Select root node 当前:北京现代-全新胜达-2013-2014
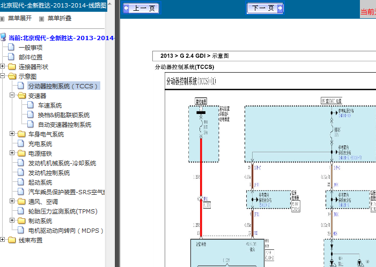Viewport: 376px width, 267px height. [x=61, y=38]
